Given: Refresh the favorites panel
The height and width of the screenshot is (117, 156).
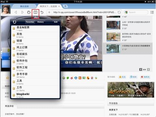Looking at the screenshot, I should pyautogui.click(x=15, y=22).
